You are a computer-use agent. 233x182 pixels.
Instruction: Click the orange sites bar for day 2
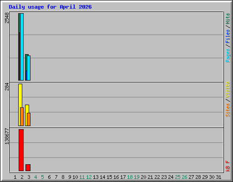[x=22, y=116]
